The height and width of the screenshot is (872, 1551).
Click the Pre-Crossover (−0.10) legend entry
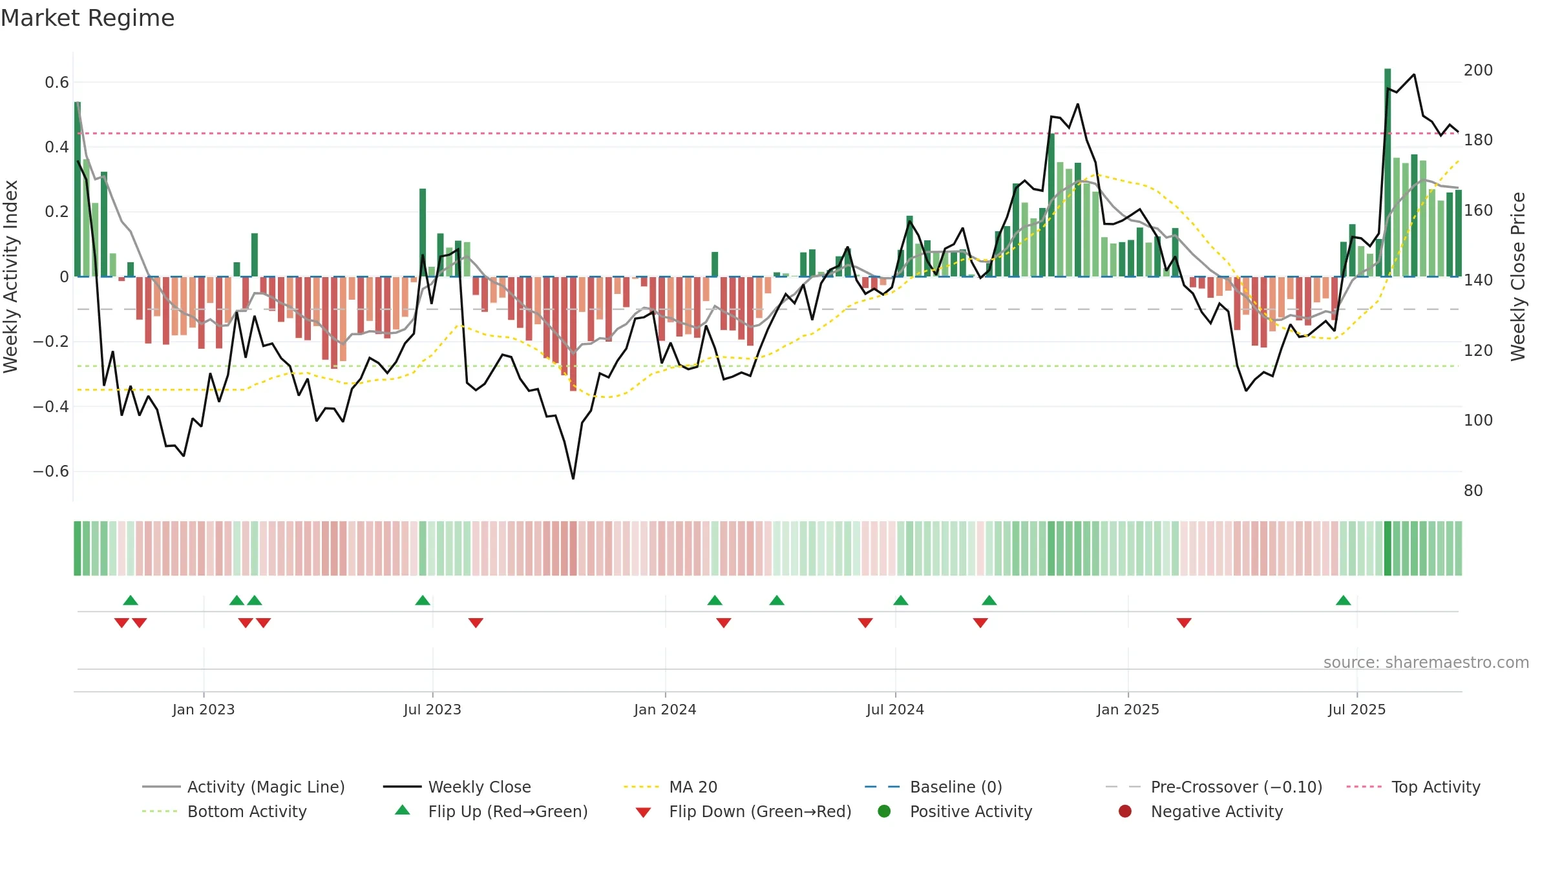(x=1214, y=787)
